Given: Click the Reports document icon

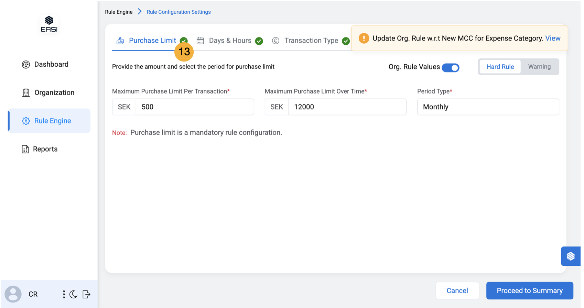Looking at the screenshot, I should point(25,149).
